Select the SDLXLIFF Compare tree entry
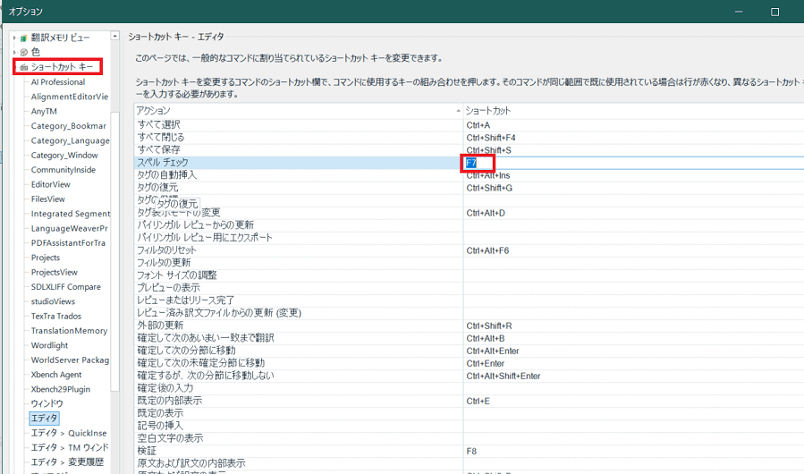 65,287
